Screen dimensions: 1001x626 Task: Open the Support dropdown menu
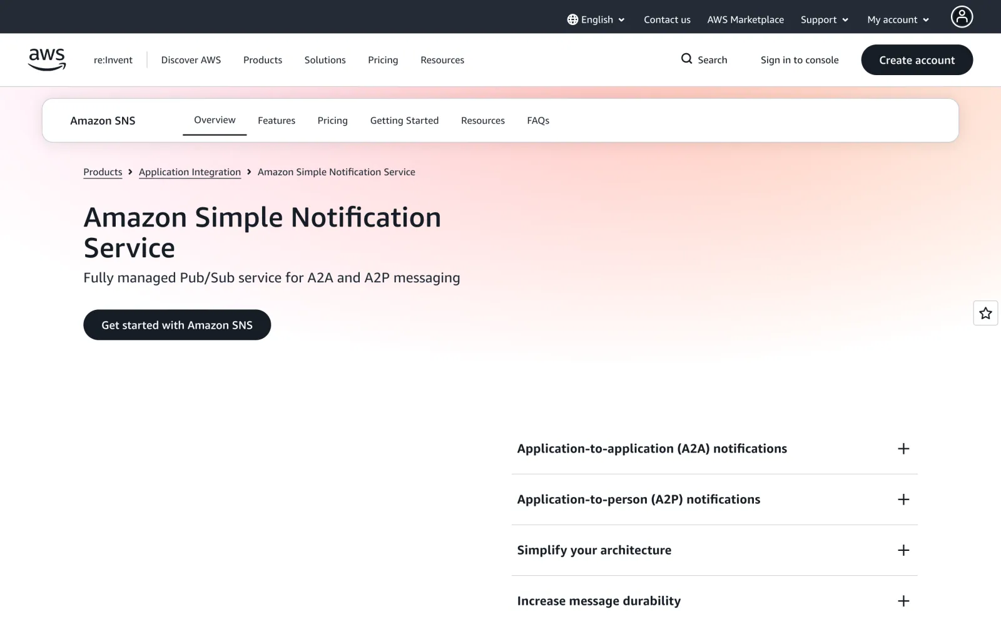pos(824,19)
